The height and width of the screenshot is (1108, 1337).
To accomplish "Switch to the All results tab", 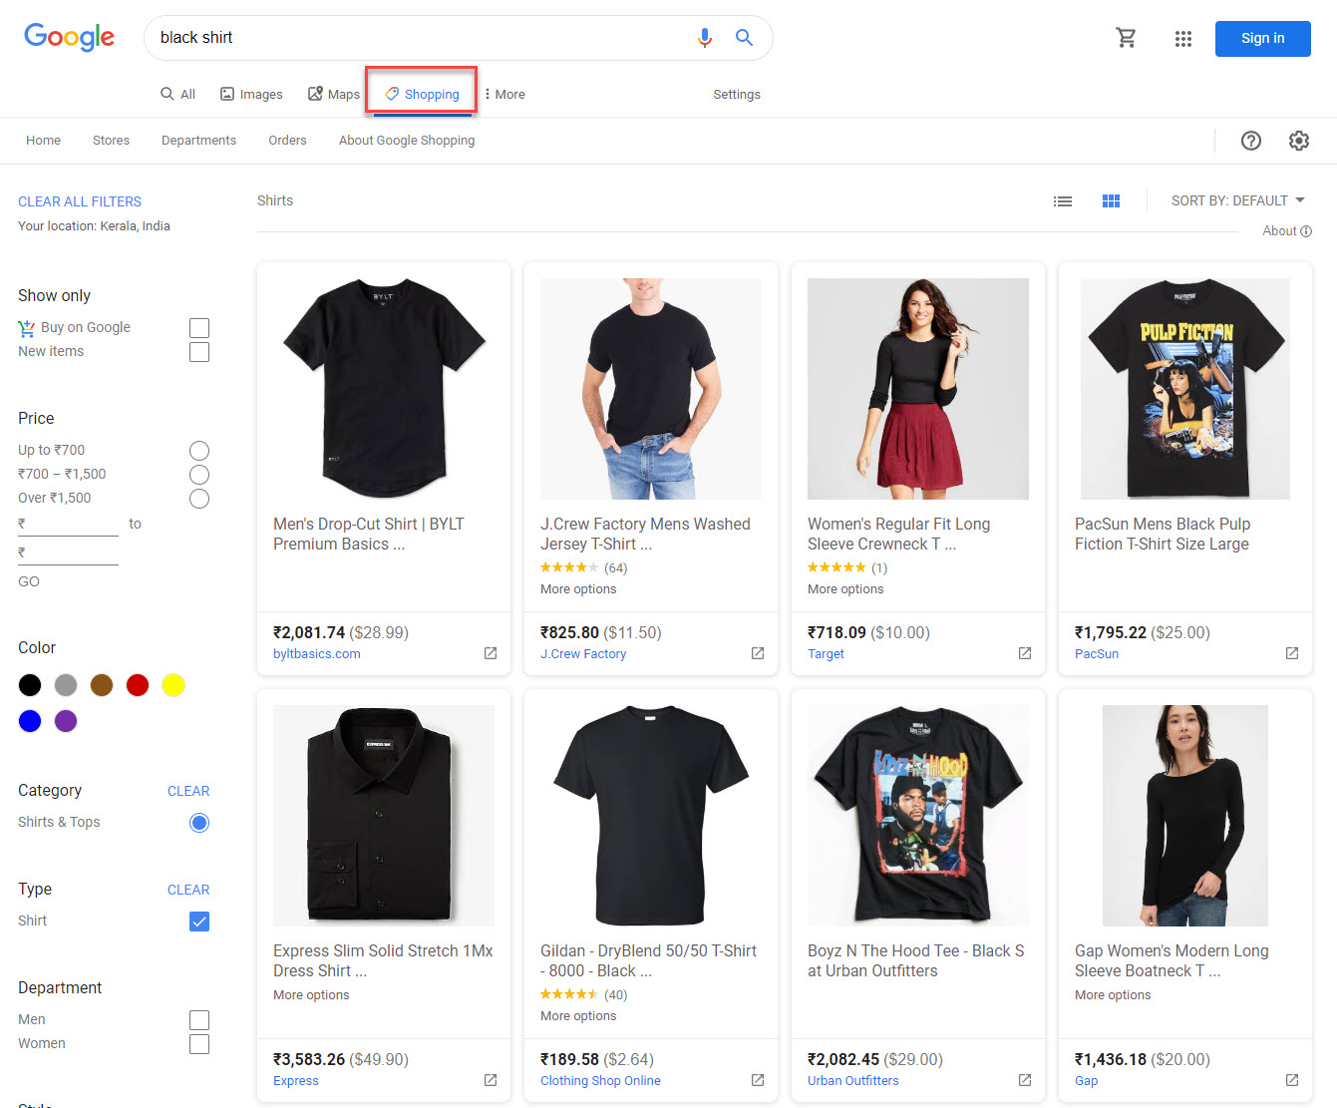I will point(177,94).
